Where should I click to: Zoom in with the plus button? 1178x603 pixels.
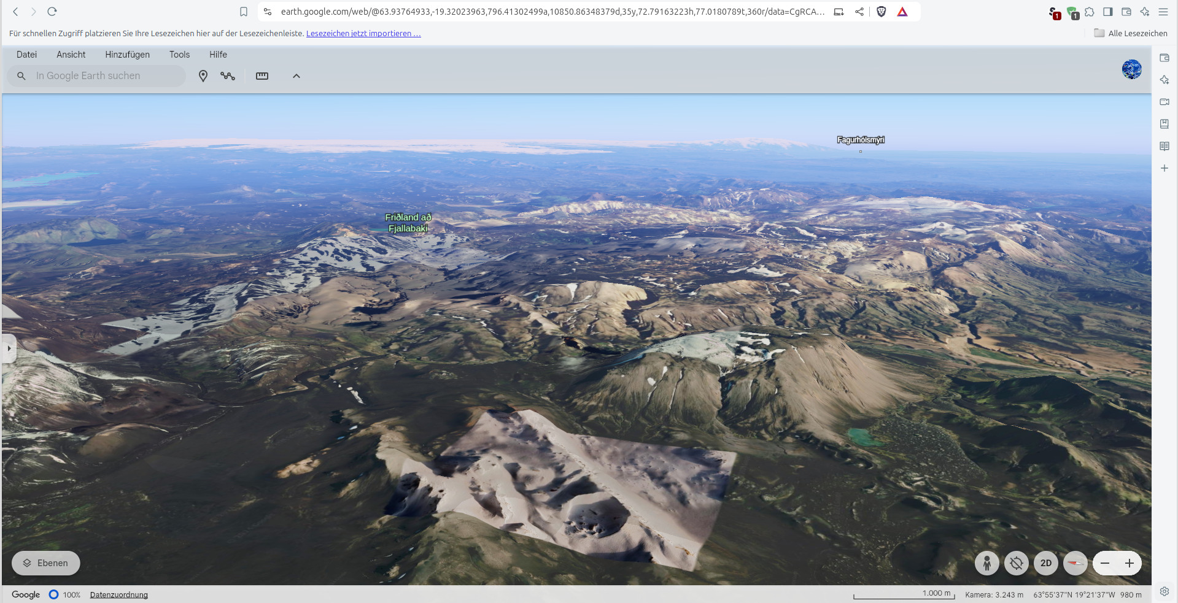point(1130,563)
